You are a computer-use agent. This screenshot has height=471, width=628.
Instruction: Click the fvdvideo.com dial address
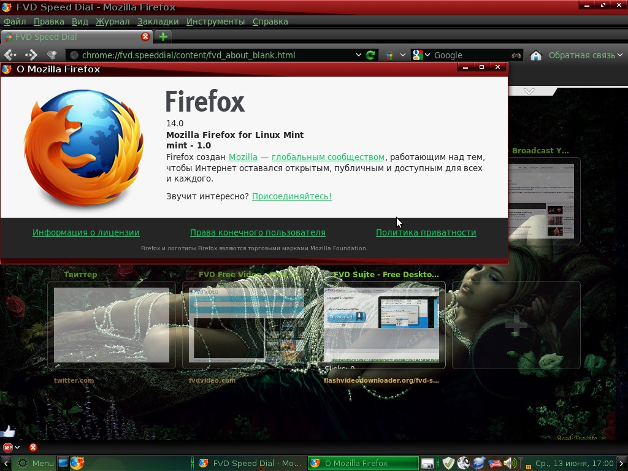(x=212, y=380)
